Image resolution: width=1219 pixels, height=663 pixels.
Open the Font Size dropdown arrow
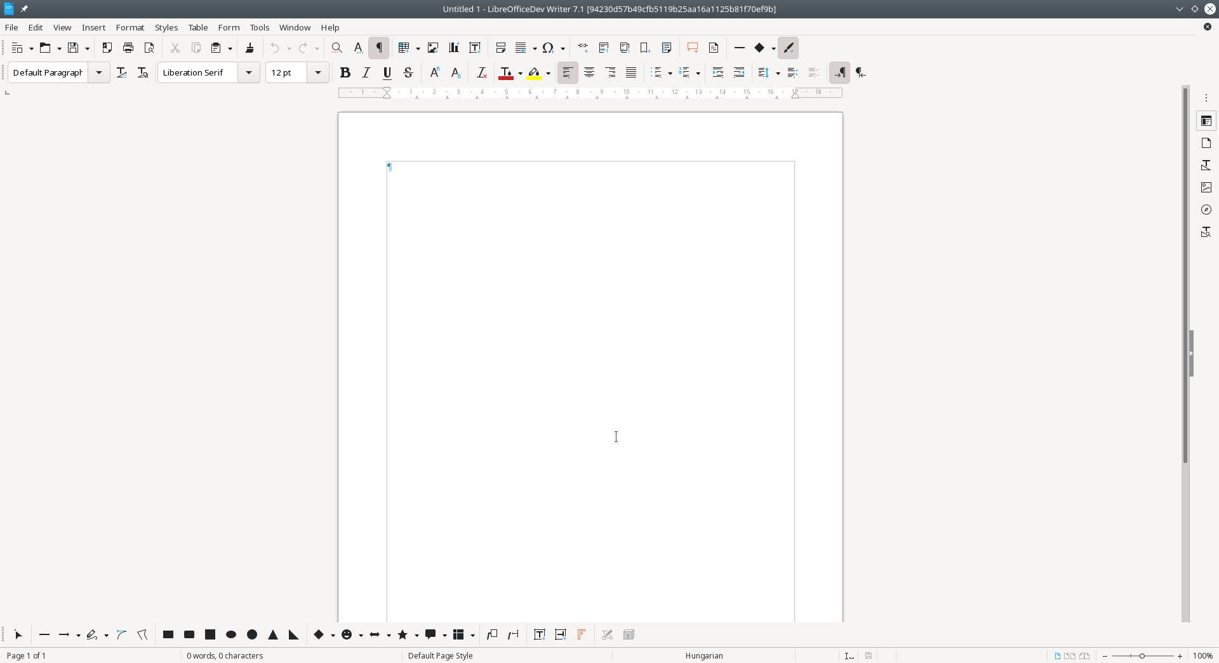coord(318,72)
